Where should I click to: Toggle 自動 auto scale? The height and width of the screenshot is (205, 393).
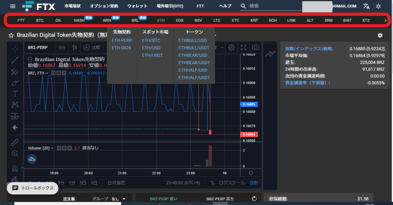tap(253, 183)
